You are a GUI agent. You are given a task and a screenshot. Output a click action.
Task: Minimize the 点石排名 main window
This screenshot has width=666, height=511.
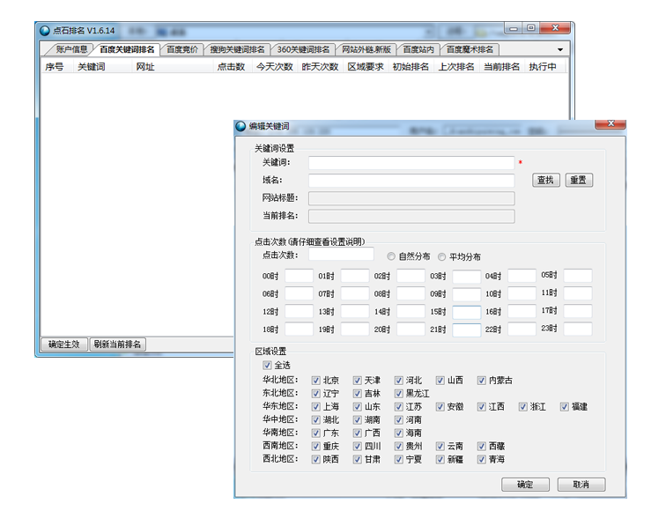click(514, 28)
